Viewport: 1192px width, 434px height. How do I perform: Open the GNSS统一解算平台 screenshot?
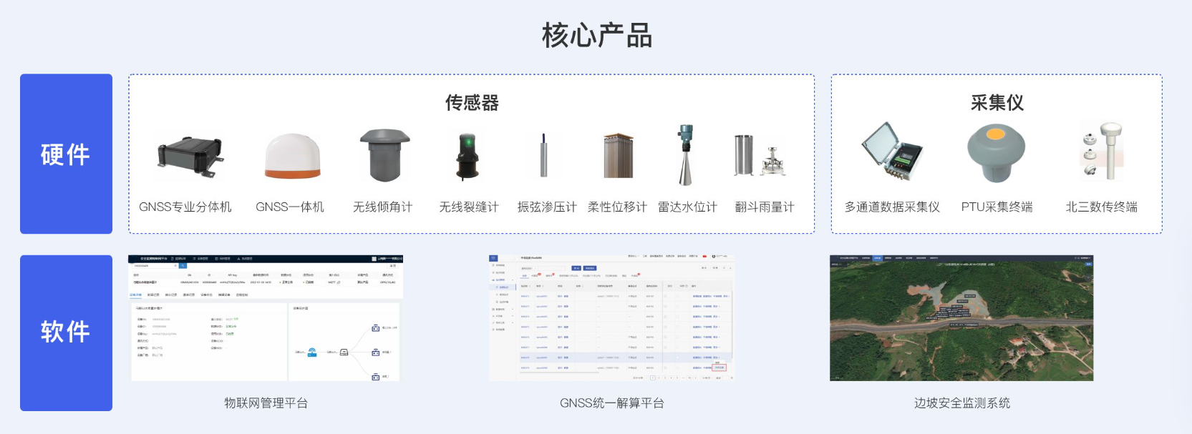click(611, 318)
